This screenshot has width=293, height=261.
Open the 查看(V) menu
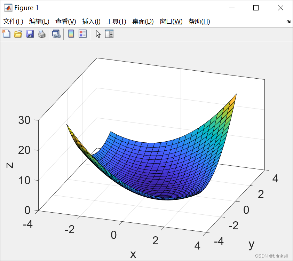pyautogui.click(x=65, y=22)
